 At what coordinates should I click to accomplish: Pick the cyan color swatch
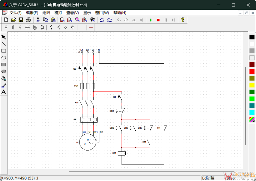[x=252, y=113]
